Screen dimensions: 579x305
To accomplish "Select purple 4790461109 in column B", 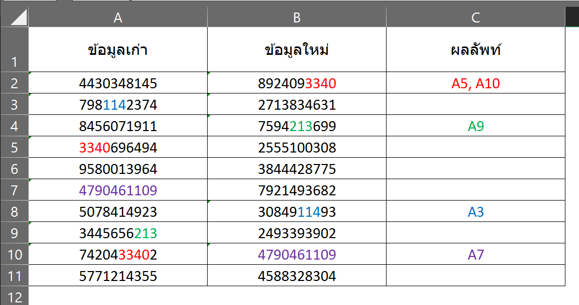I will [297, 254].
